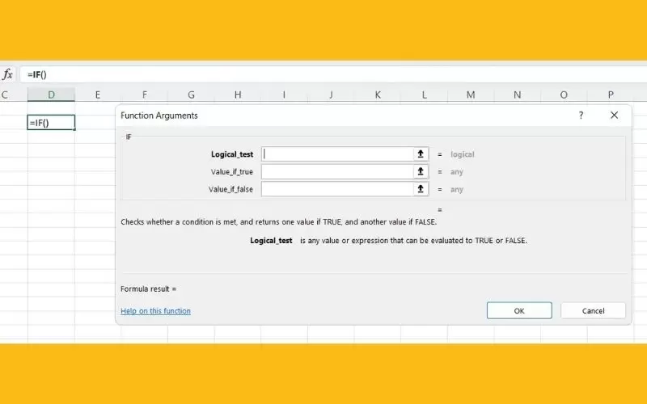Click the bold Logical_test label
The width and height of the screenshot is (647, 404).
click(x=232, y=154)
